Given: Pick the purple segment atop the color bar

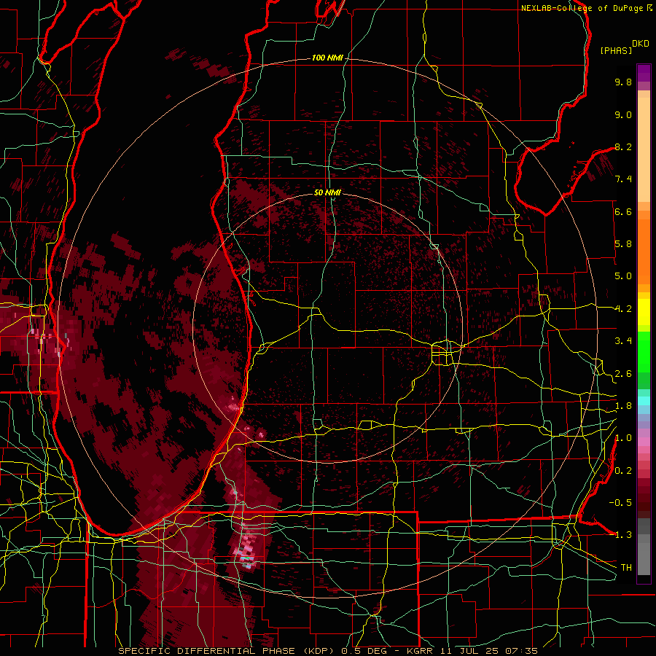Looking at the screenshot, I should (x=644, y=73).
